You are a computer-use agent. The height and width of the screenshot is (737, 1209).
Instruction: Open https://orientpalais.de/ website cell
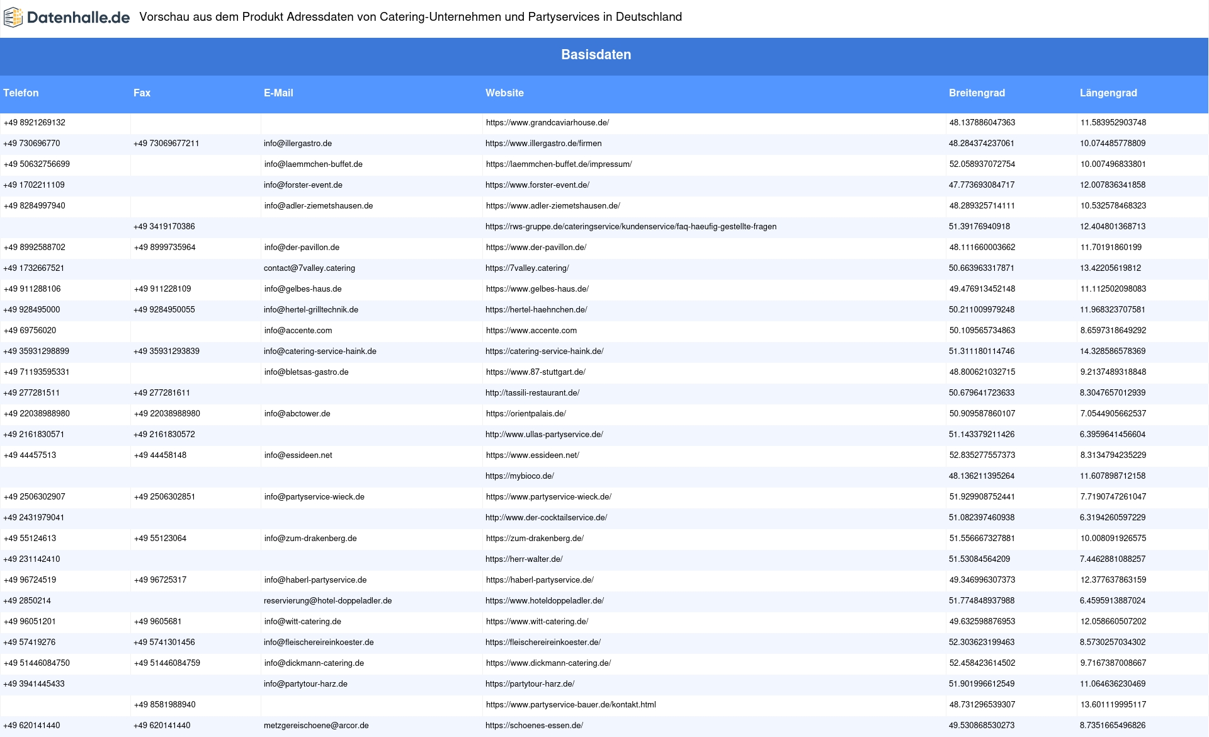(526, 414)
